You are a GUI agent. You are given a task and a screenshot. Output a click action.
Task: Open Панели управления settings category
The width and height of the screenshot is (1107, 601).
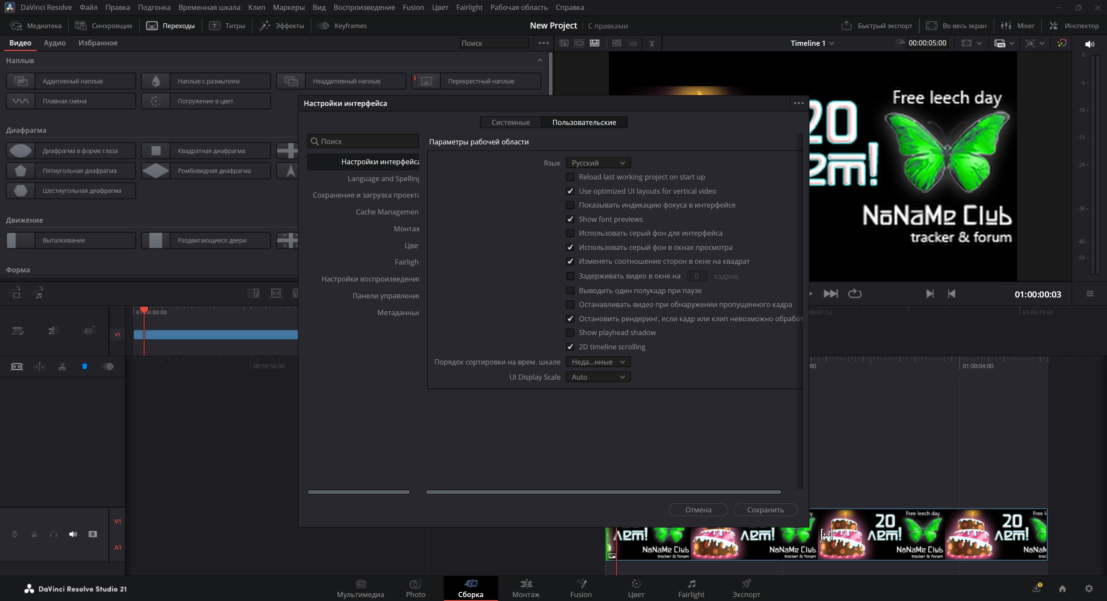click(x=363, y=296)
